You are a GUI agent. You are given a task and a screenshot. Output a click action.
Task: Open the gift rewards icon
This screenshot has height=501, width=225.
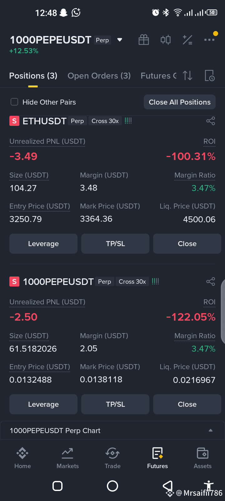(144, 40)
